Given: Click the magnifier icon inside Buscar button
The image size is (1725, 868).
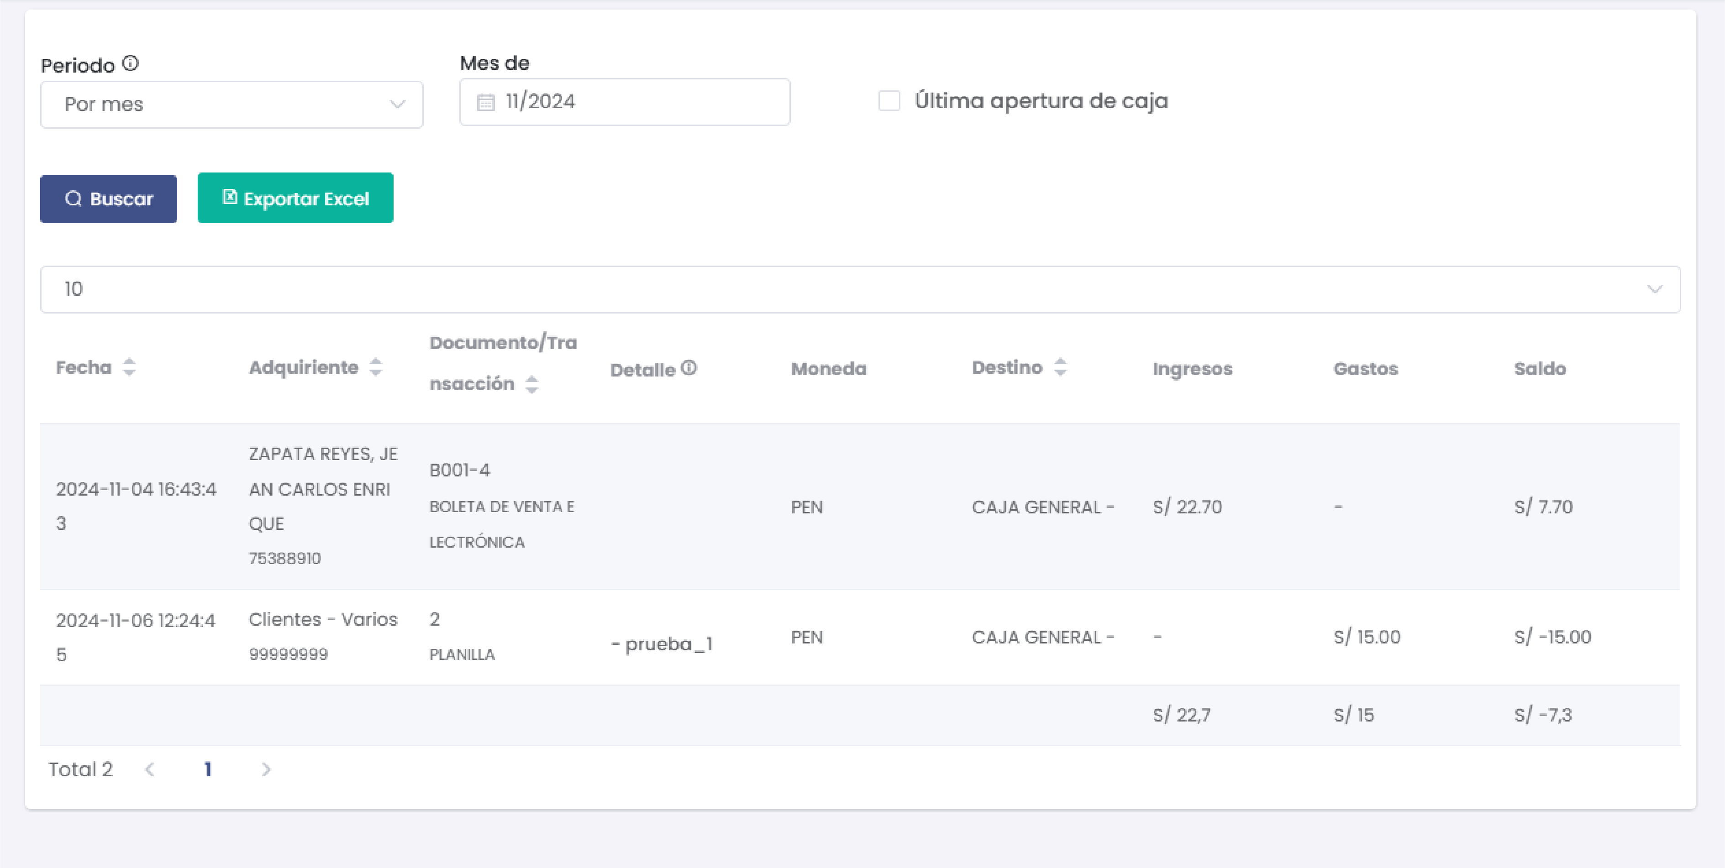Looking at the screenshot, I should (x=75, y=198).
